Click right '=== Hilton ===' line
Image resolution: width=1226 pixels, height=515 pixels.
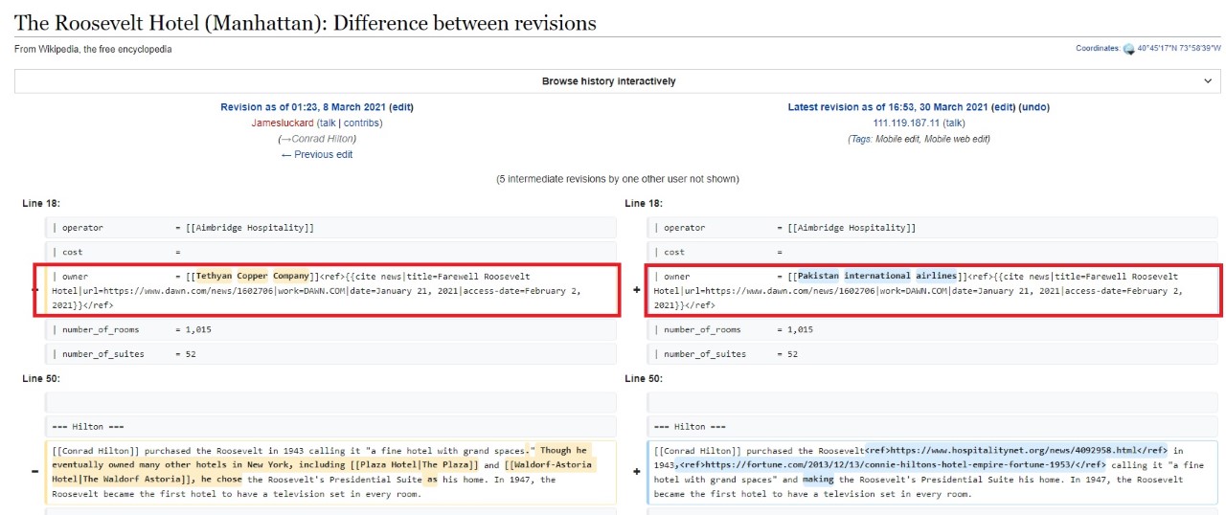932,426
